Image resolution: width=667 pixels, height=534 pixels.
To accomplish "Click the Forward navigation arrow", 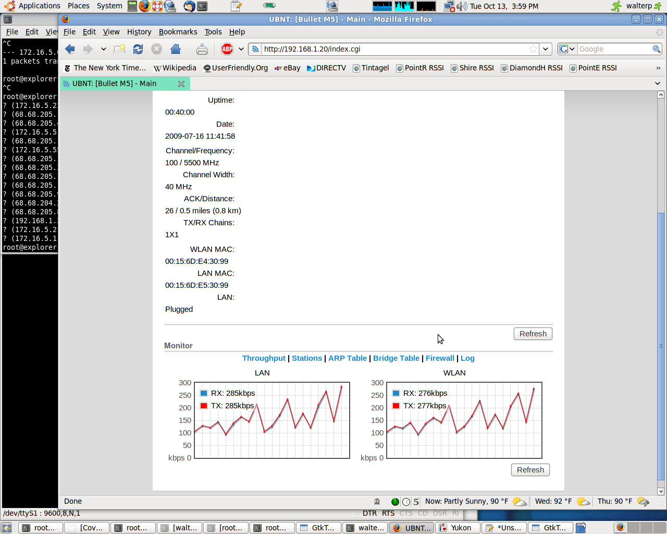I will point(88,49).
